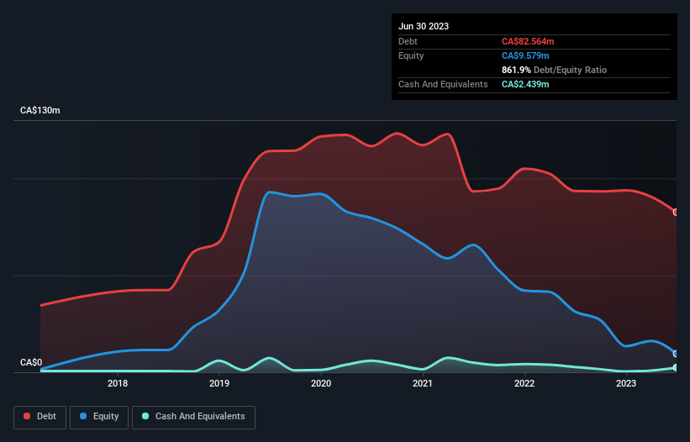Click the CA$2.439m cash value
Image resolution: width=690 pixels, height=442 pixels.
click(x=525, y=84)
